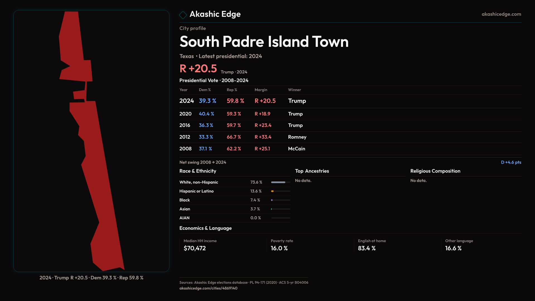
Task: Click the Religious Composition section heading
Action: [435, 171]
